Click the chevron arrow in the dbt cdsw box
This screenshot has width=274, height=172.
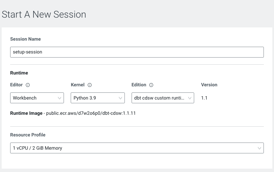190,98
